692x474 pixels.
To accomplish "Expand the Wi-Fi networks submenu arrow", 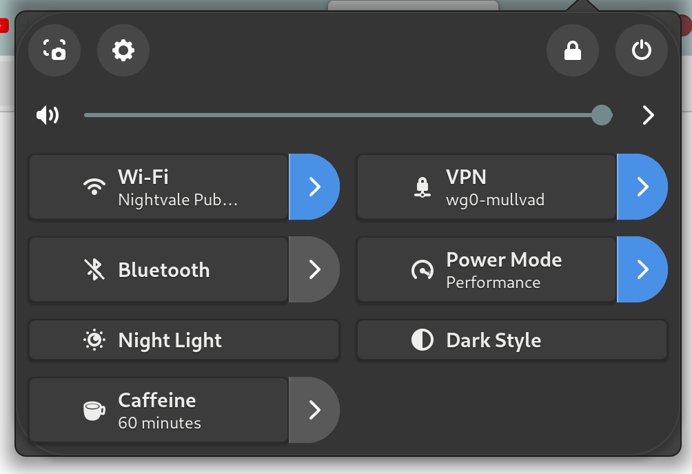I will click(314, 187).
